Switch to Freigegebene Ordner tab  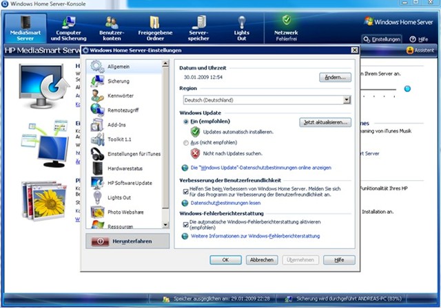click(x=155, y=28)
